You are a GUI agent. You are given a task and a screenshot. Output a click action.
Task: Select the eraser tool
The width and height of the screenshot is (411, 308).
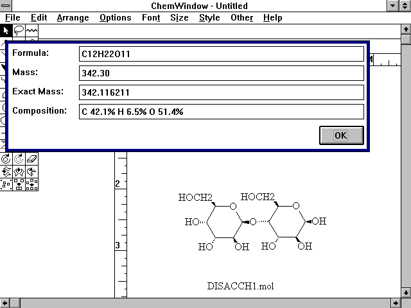pos(31,158)
